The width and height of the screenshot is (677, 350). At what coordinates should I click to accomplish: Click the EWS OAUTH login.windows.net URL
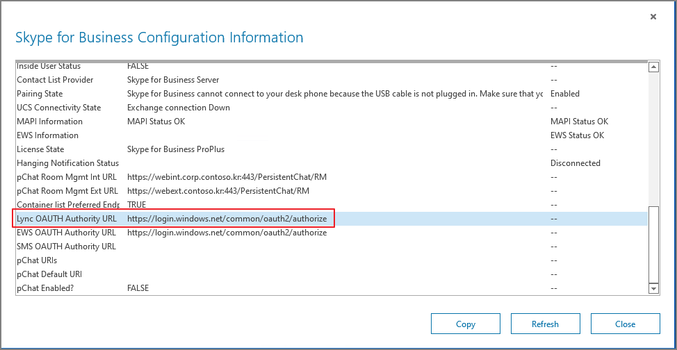coord(227,233)
